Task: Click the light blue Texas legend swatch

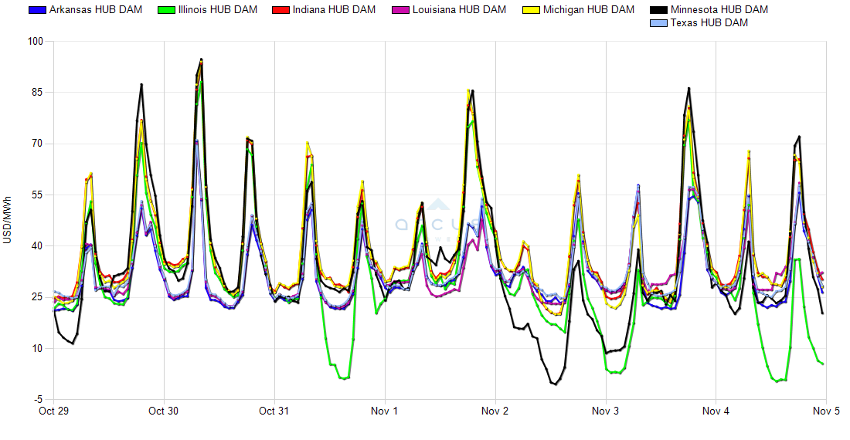Action: [x=659, y=23]
